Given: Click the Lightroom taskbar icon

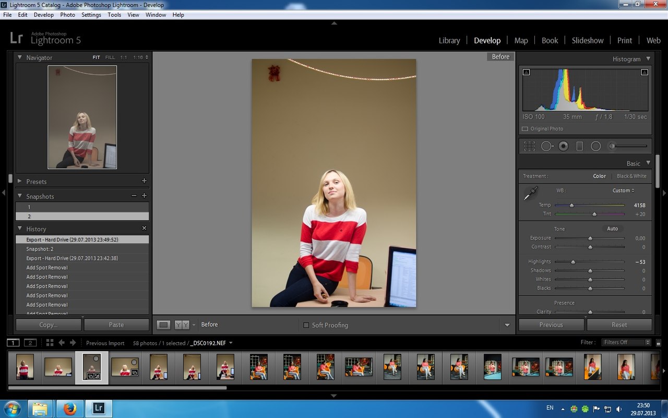Looking at the screenshot, I should pyautogui.click(x=99, y=409).
